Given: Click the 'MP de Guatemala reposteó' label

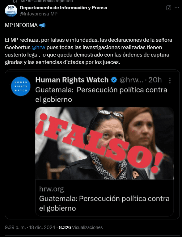Looking at the screenshot, I should pyautogui.click(x=47, y=1).
